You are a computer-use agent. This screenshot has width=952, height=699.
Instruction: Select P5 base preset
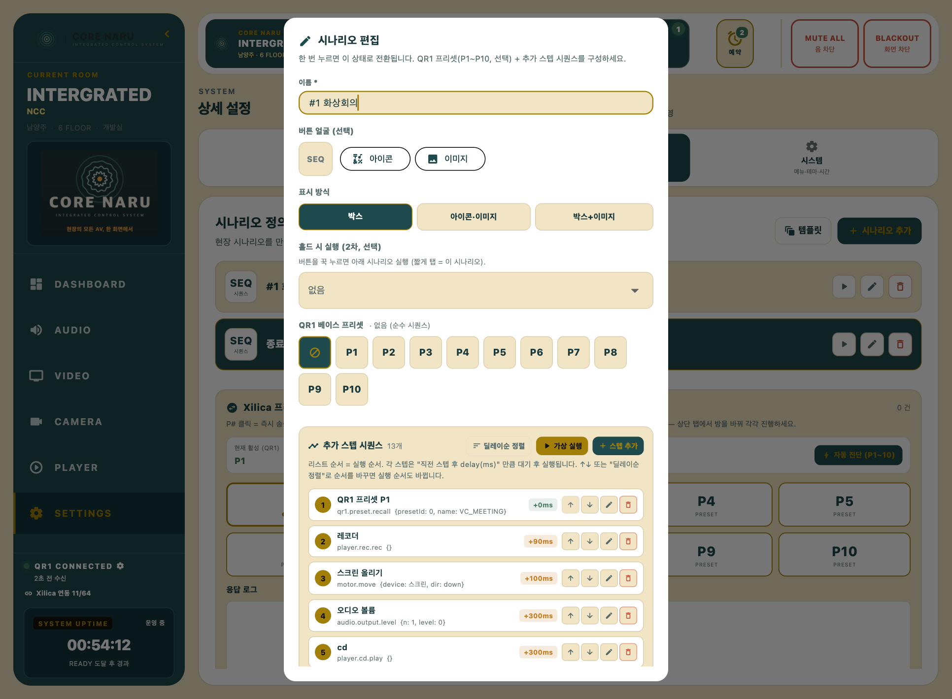click(500, 353)
